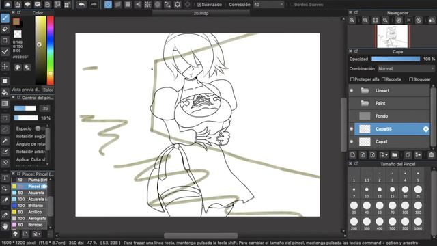
Task: Adjust the layer Opacidad slider
Action: click(396, 59)
